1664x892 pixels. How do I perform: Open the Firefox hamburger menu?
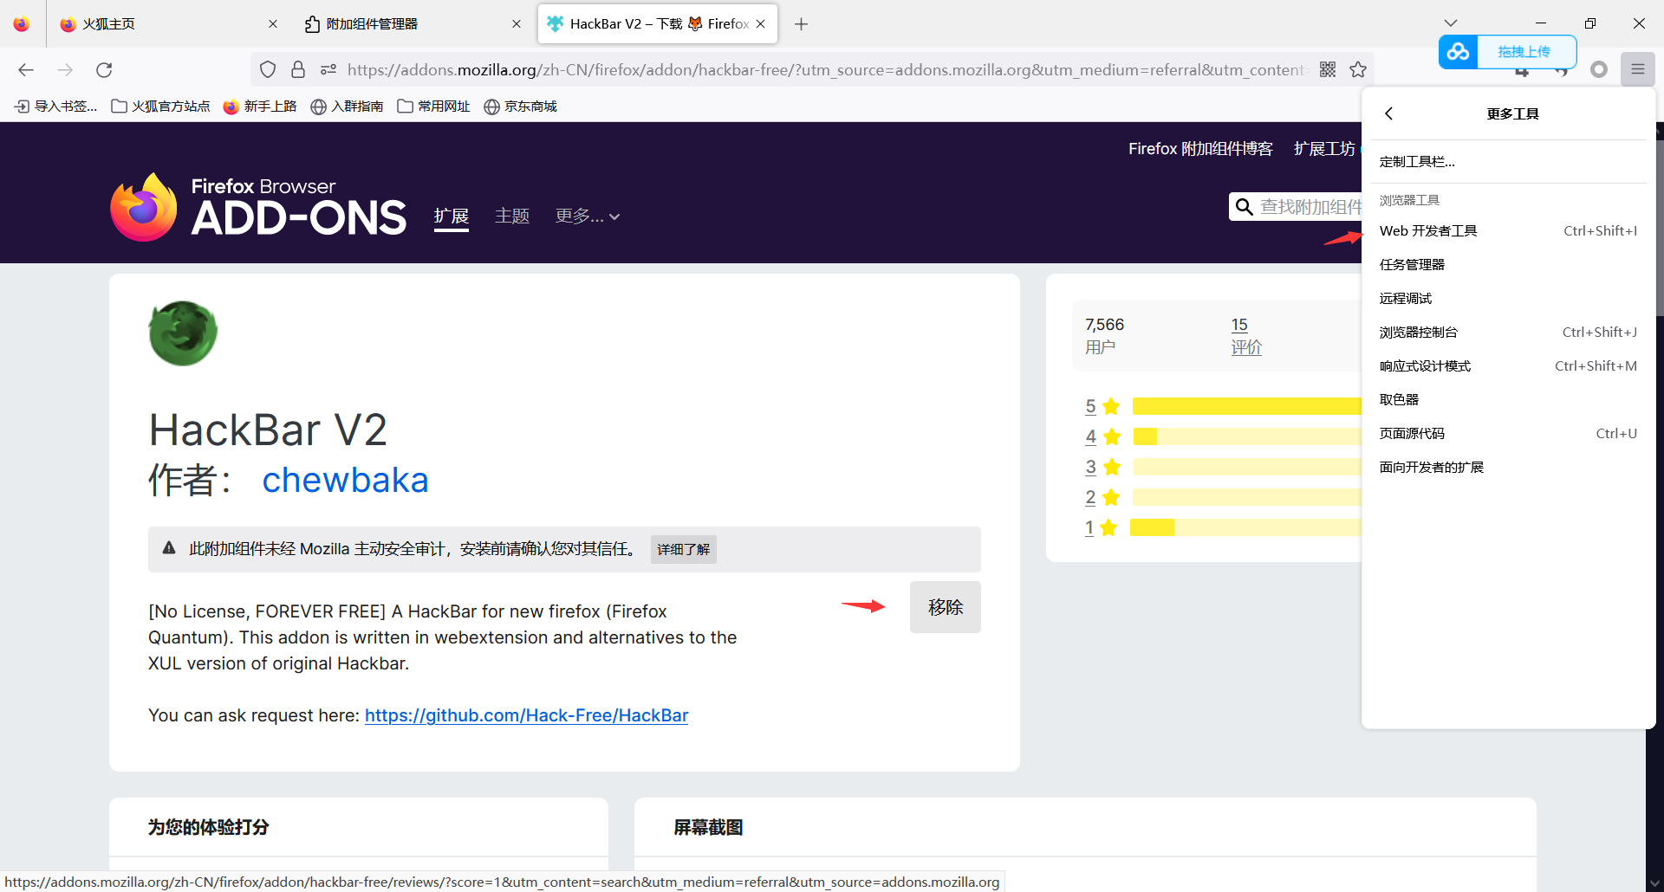1638,69
